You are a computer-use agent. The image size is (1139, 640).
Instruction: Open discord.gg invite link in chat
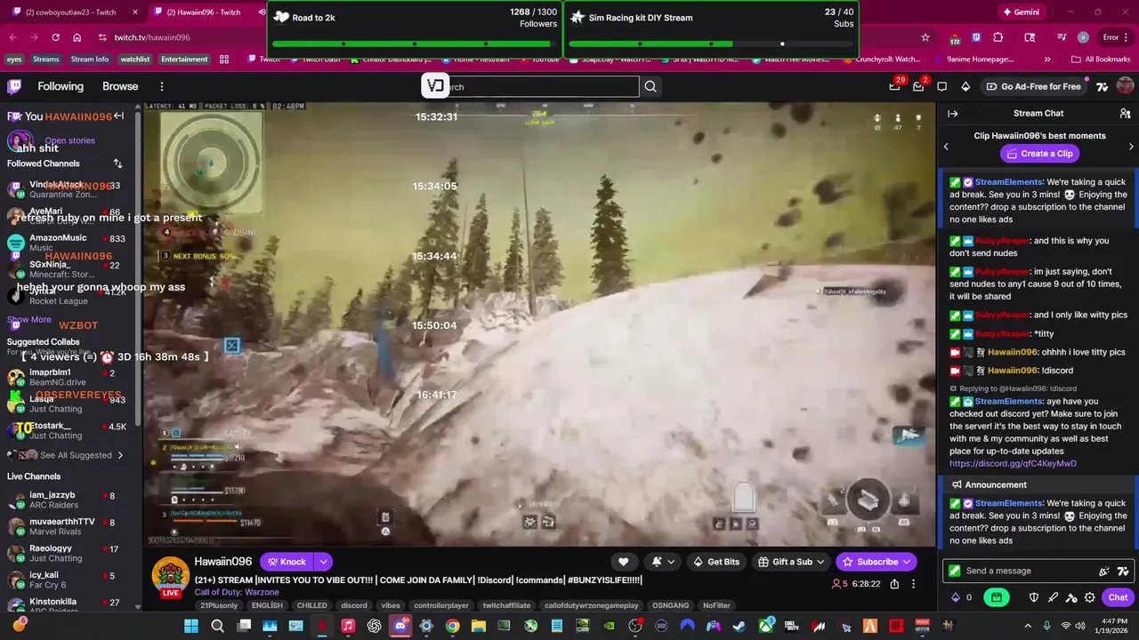click(1013, 463)
